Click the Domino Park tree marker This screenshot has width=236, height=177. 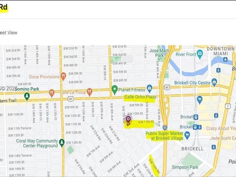[x=27, y=97]
